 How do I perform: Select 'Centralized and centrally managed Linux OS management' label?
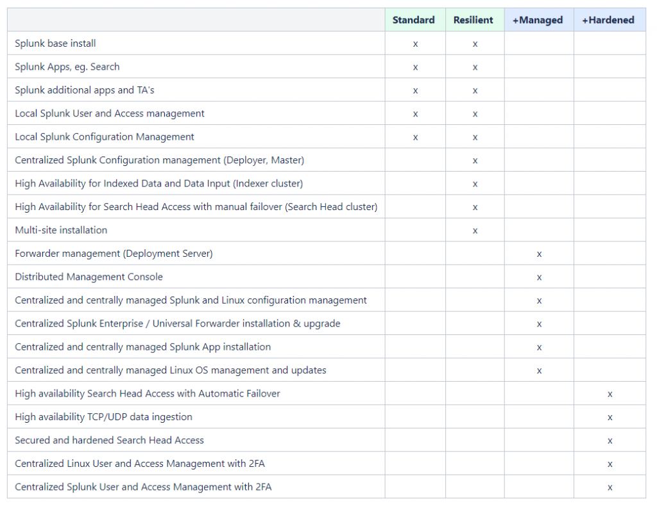click(x=171, y=370)
